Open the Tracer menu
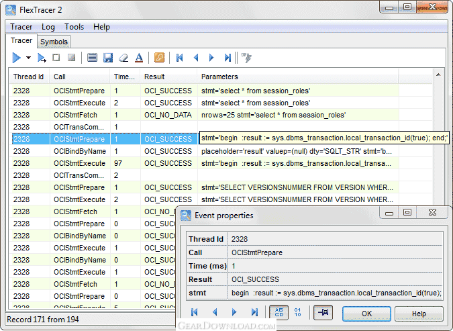 [x=21, y=27]
